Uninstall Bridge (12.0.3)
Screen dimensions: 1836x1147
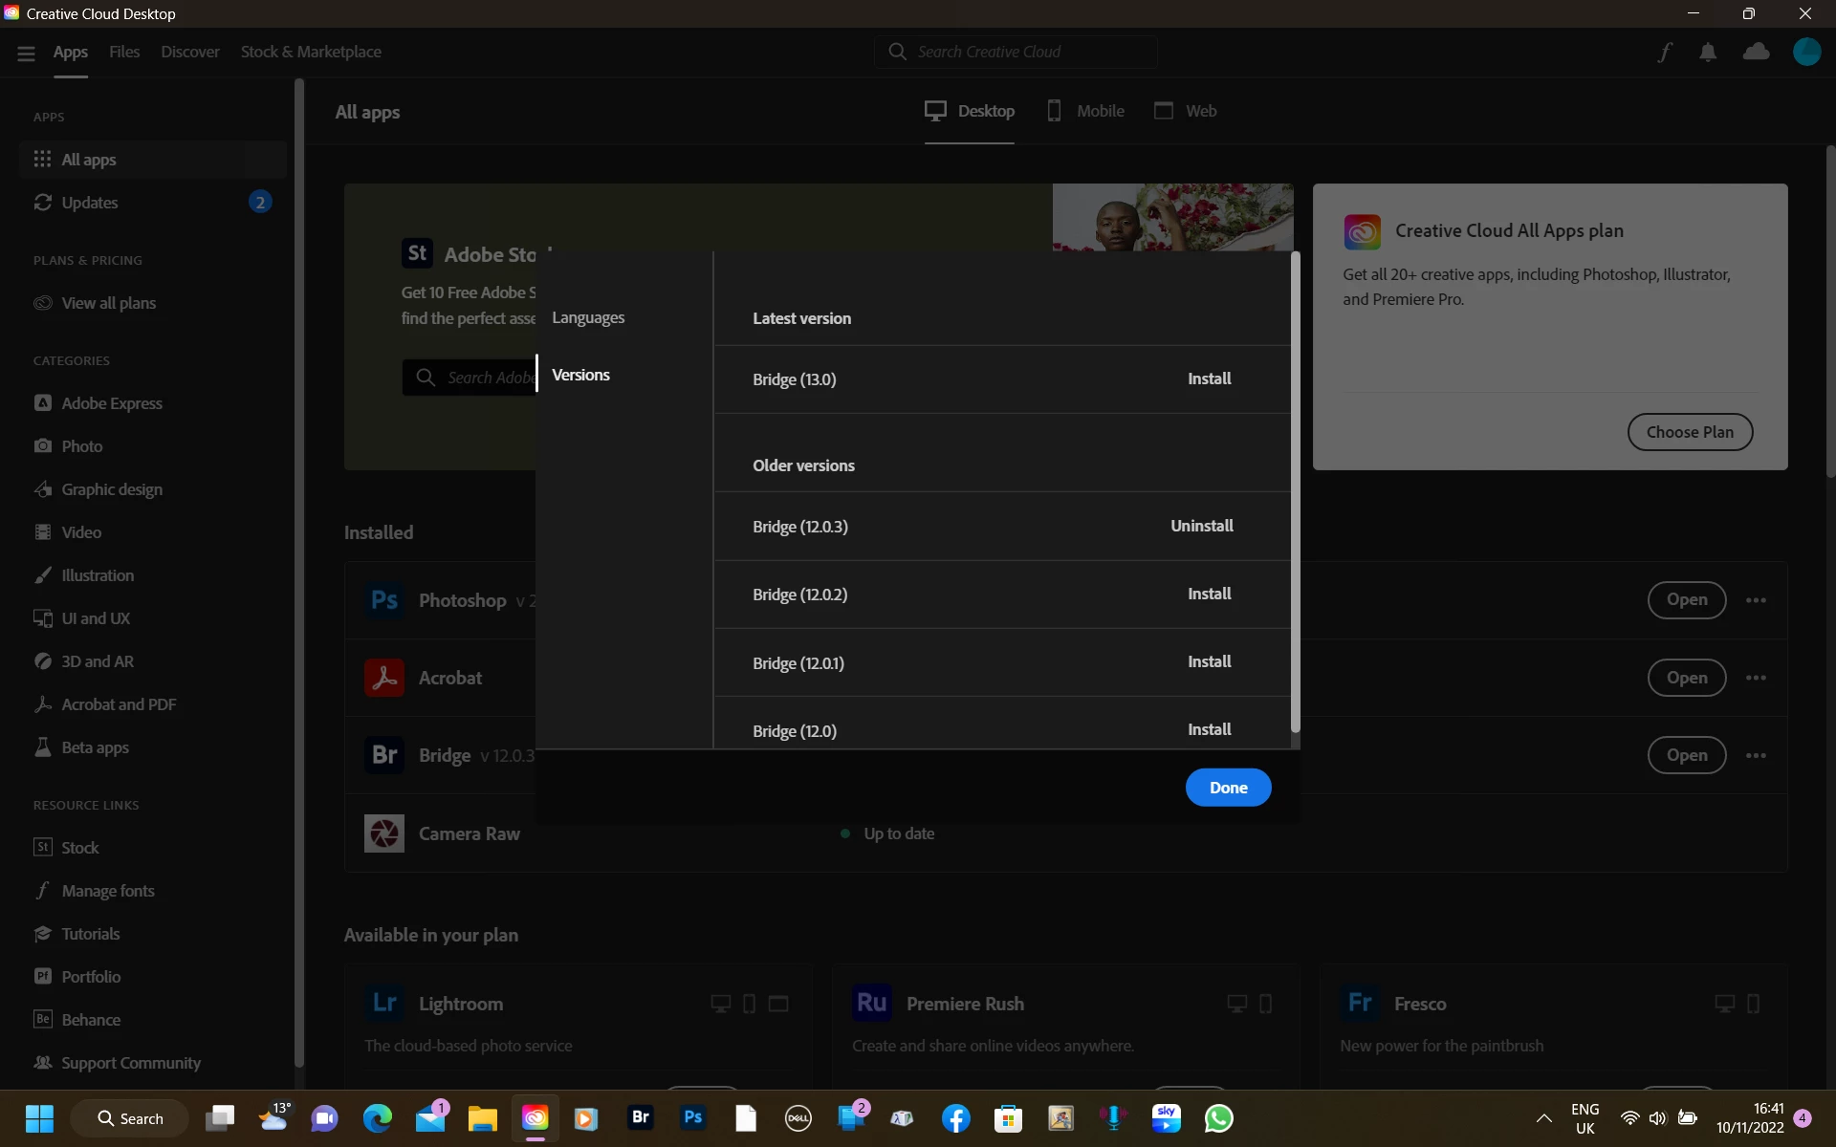[1201, 526]
